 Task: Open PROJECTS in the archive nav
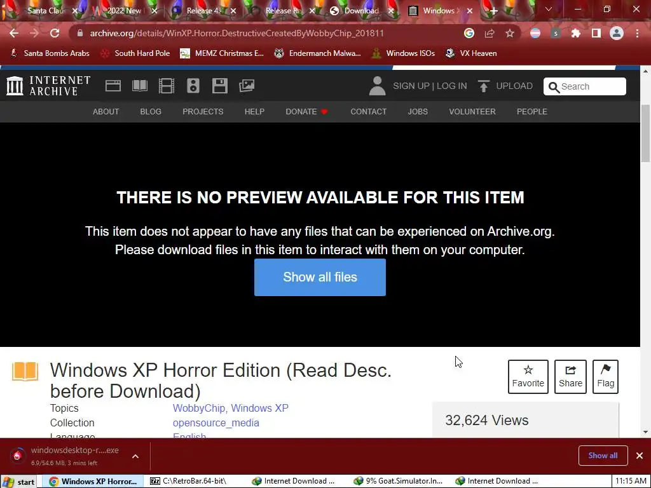[203, 112]
